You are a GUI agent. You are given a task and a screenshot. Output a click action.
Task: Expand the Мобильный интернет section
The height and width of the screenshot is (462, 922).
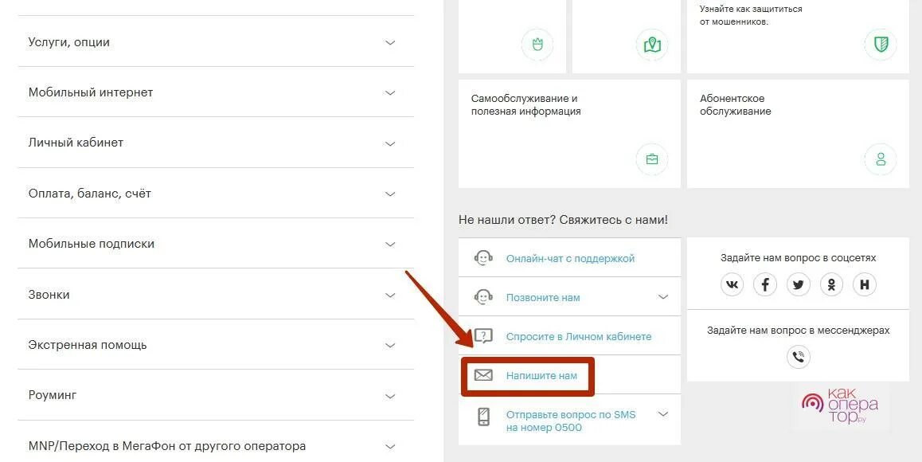216,92
